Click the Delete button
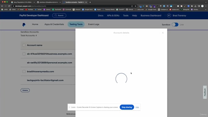Viewport: 208px width, 117px height. [x=25, y=90]
